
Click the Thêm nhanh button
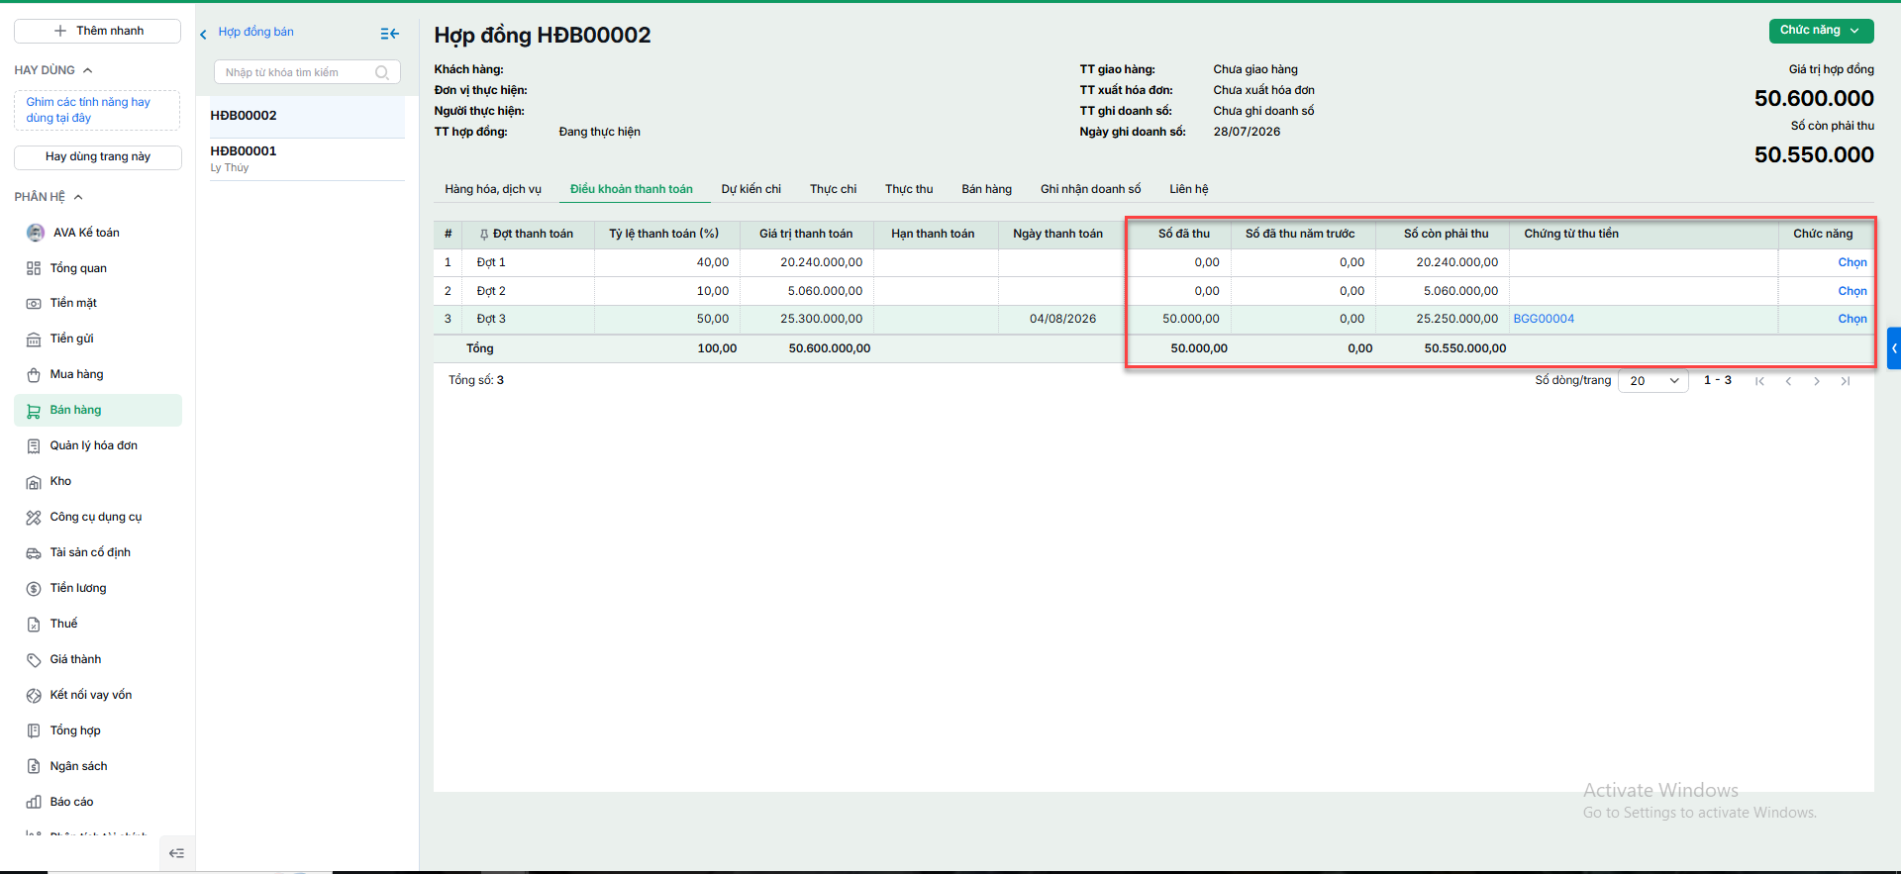click(97, 31)
